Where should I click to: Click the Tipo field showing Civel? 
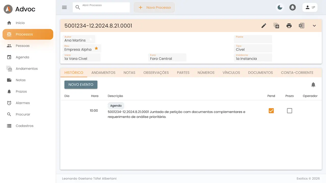[x=253, y=48]
